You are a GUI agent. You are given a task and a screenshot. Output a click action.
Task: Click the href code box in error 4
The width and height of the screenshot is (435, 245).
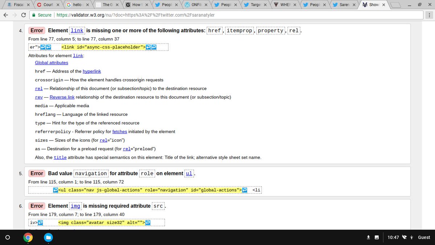[x=215, y=30]
